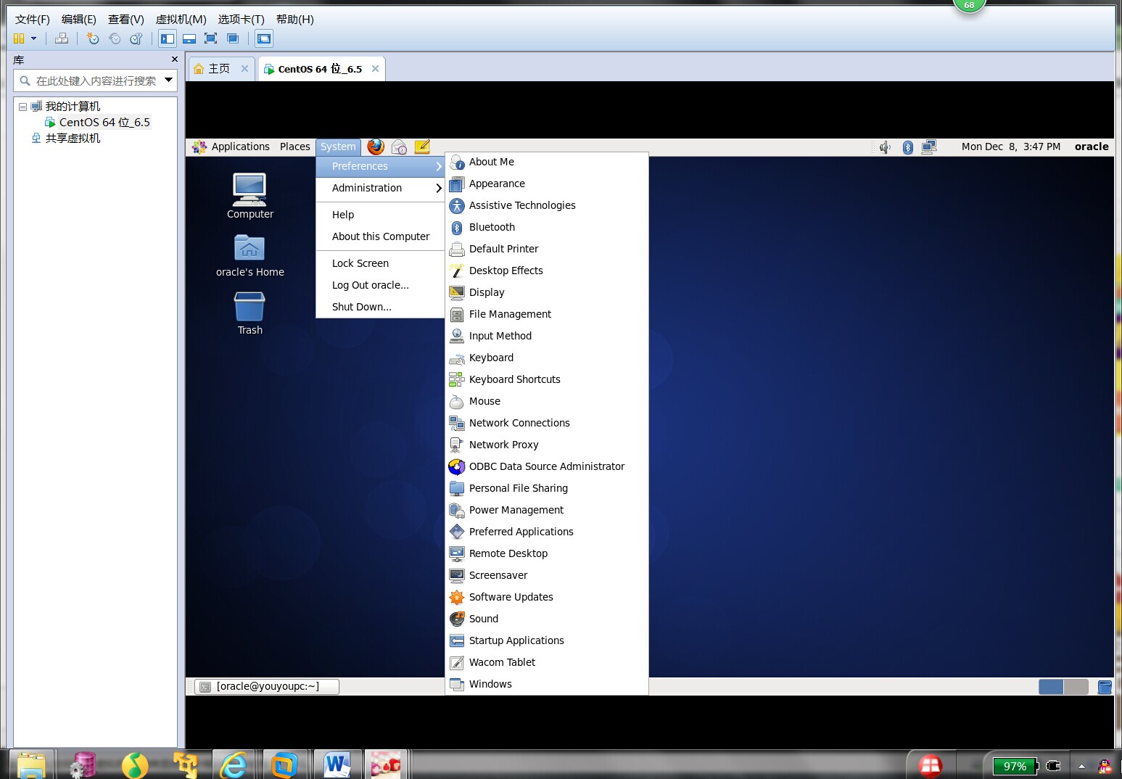Toggle the library sidebar view toolbar button

point(168,38)
